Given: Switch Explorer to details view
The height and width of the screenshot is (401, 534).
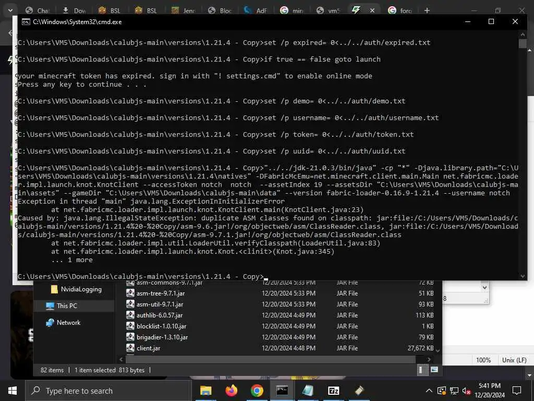Looking at the screenshot, I should (421, 370).
